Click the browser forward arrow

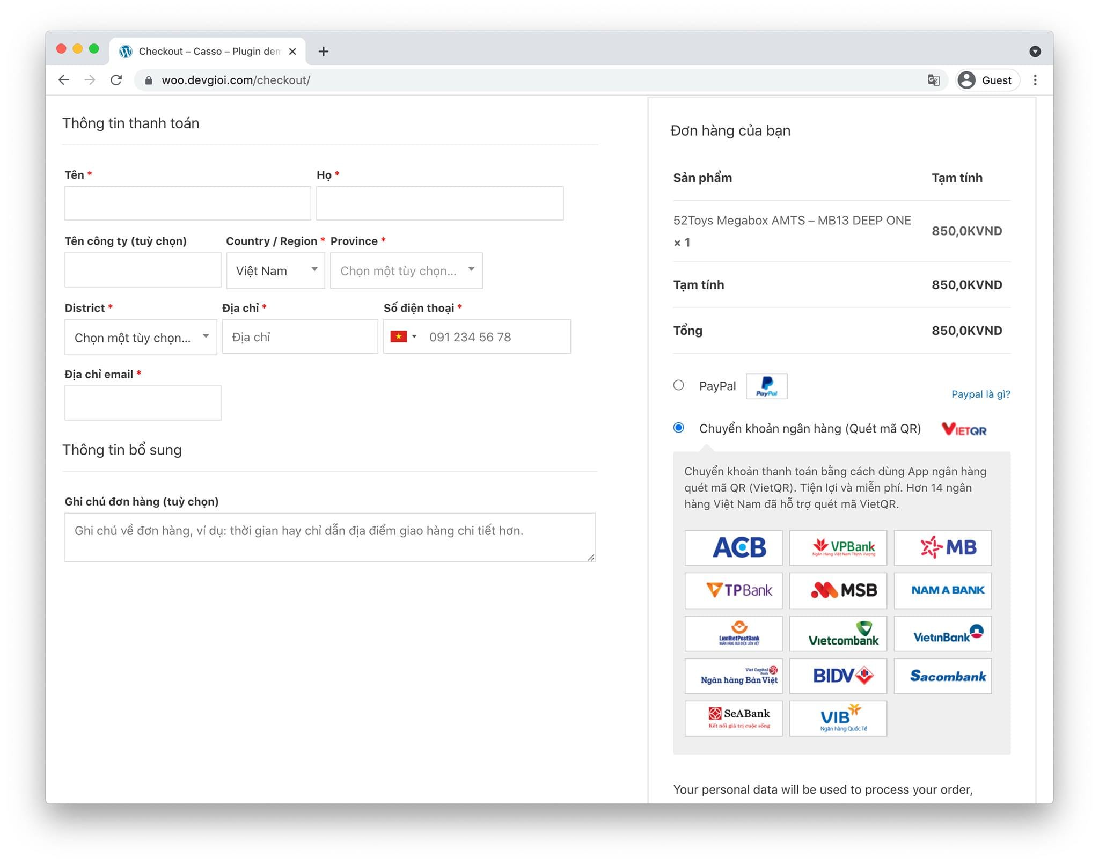(x=90, y=80)
